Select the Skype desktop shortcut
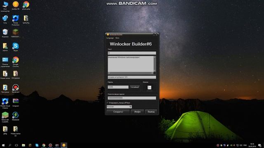This screenshot has width=264, height=148. pos(16,47)
